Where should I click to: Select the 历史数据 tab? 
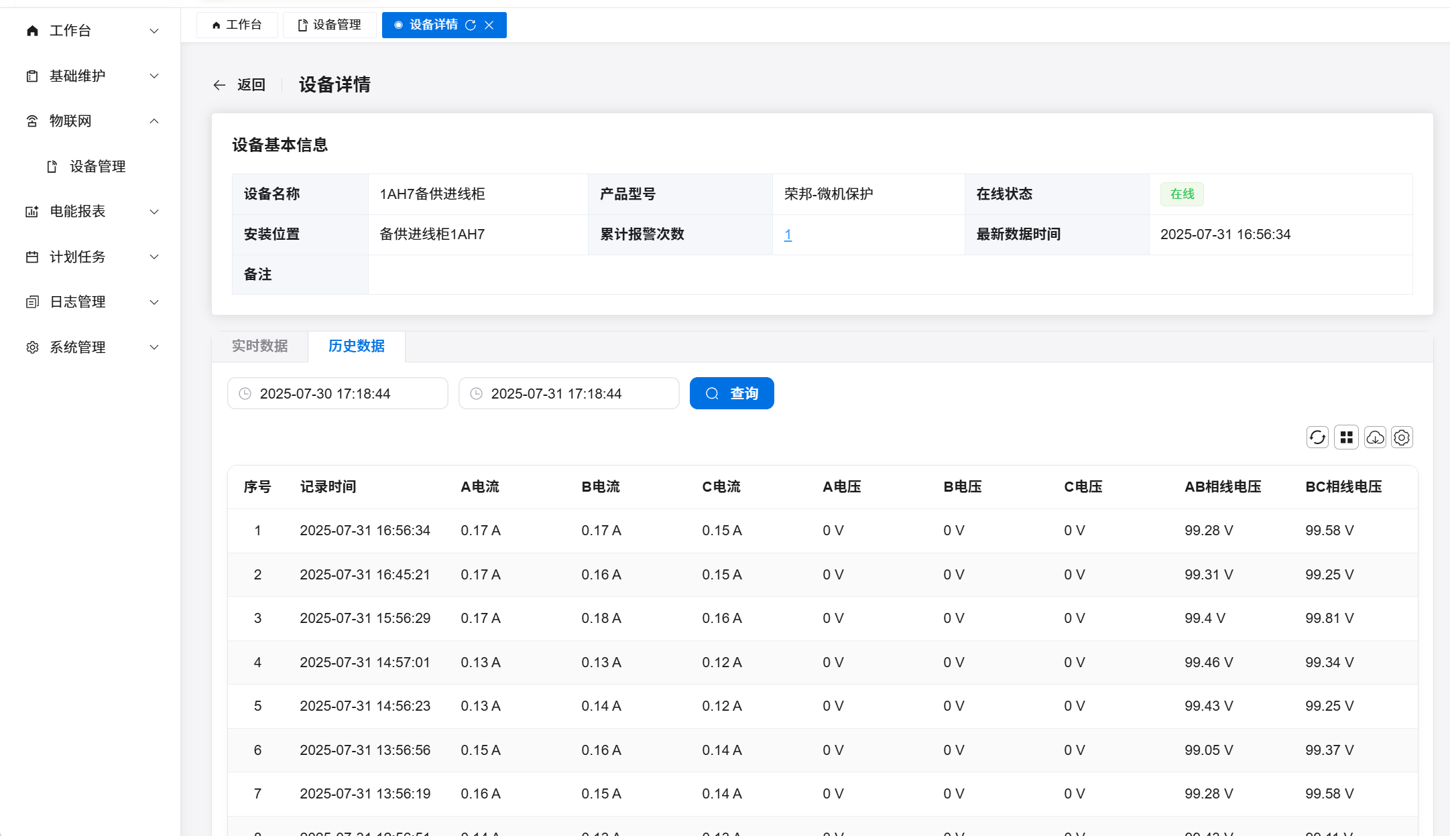(x=357, y=346)
